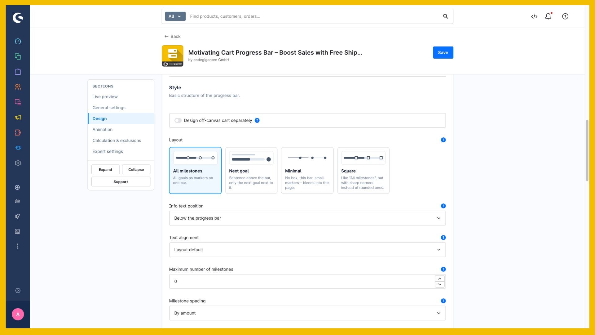Go to Animation section
The width and height of the screenshot is (595, 335).
coord(121,130)
